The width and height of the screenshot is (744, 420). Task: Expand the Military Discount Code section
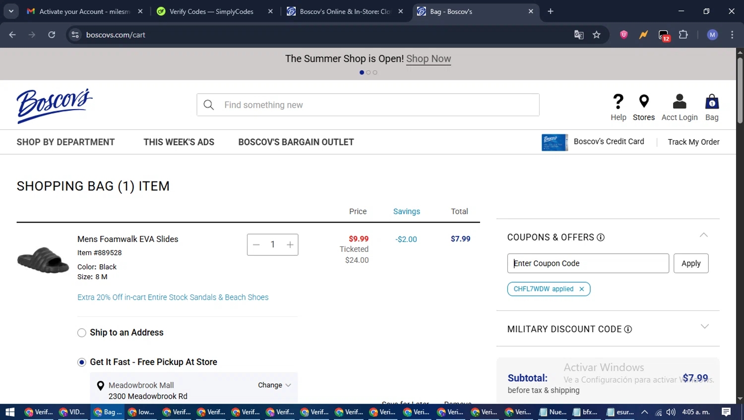[704, 326]
